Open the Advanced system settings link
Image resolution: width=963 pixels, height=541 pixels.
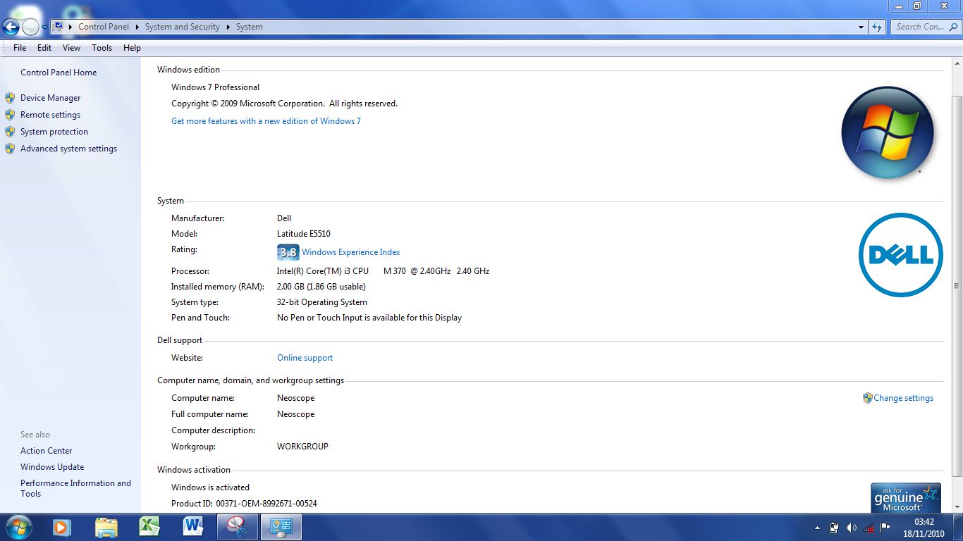point(68,149)
